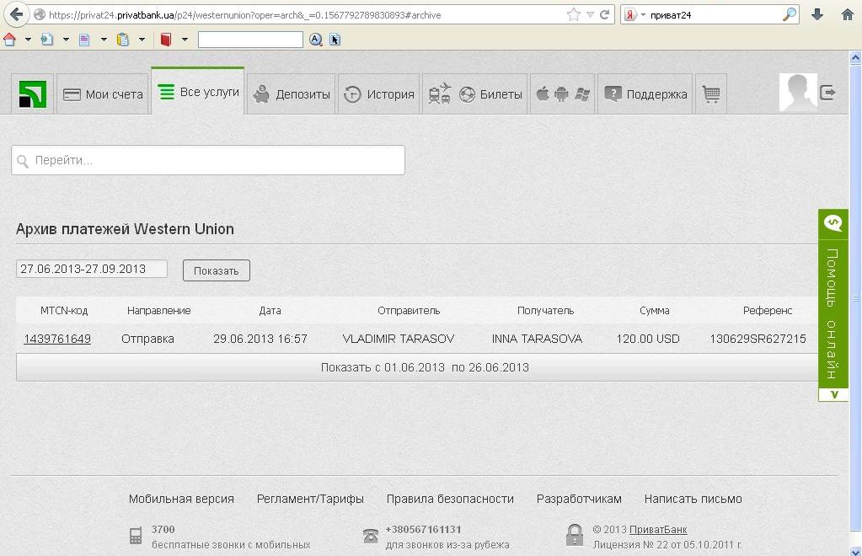The image size is (862, 556).
Task: Open the browser downloads arrow
Action: click(x=817, y=15)
